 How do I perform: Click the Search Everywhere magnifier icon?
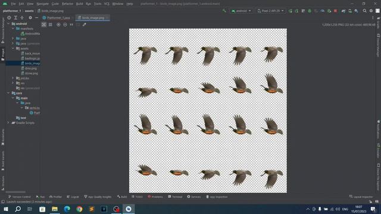pyautogui.click(x=364, y=11)
